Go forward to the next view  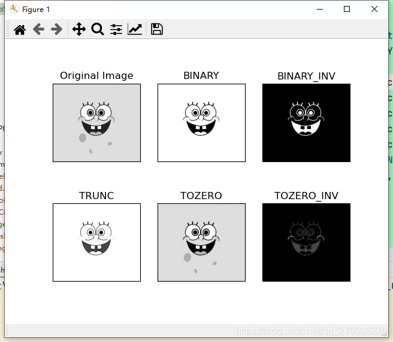tap(57, 29)
